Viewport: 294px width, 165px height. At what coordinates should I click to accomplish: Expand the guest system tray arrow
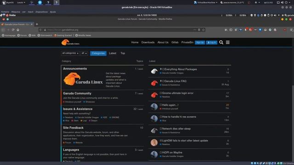(x=279, y=15)
